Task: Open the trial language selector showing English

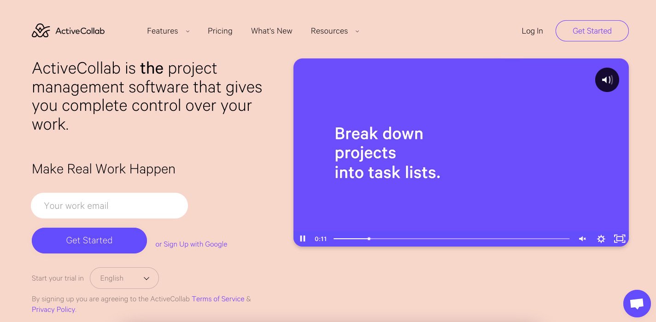Action: coord(124,278)
